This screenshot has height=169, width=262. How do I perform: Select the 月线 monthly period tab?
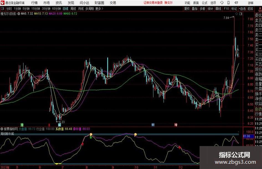[81, 9]
